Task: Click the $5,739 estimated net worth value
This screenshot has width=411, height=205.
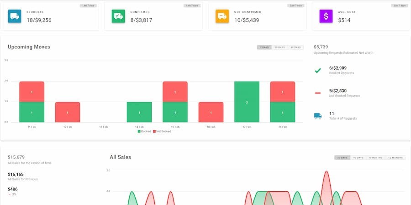Action: tap(321, 47)
